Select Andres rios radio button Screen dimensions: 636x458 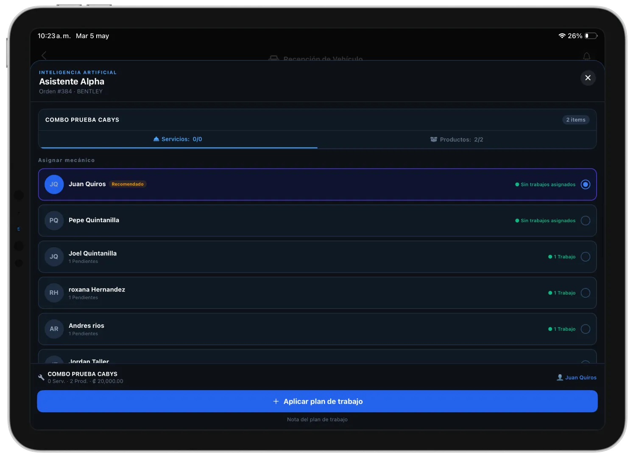click(585, 329)
